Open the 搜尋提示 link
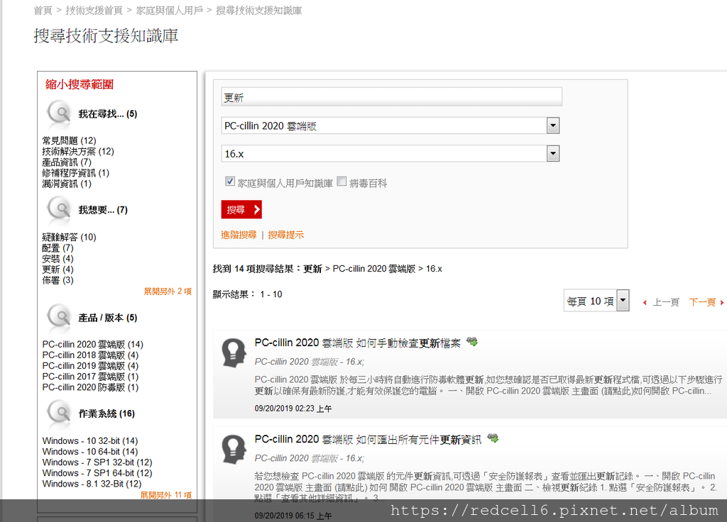 [x=286, y=235]
